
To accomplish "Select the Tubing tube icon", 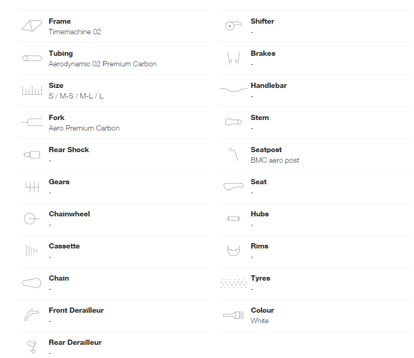I will (x=32, y=58).
